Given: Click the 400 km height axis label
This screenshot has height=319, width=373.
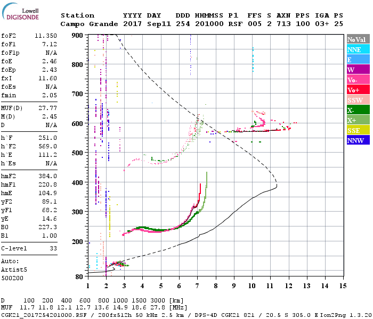Looking at the screenshot, I should 77,183.
